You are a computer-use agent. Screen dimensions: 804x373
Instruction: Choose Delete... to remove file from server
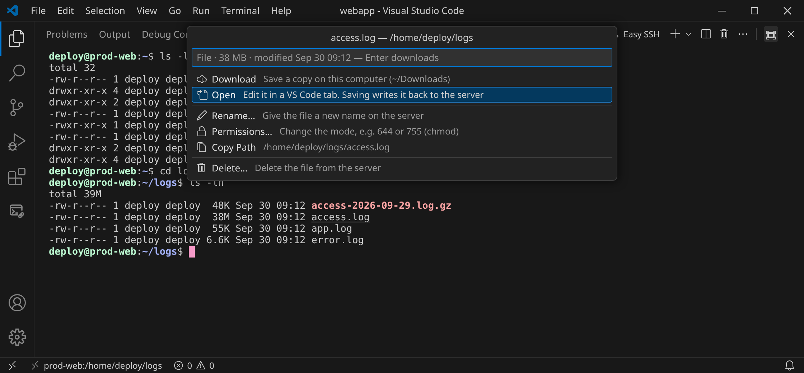[x=402, y=168]
